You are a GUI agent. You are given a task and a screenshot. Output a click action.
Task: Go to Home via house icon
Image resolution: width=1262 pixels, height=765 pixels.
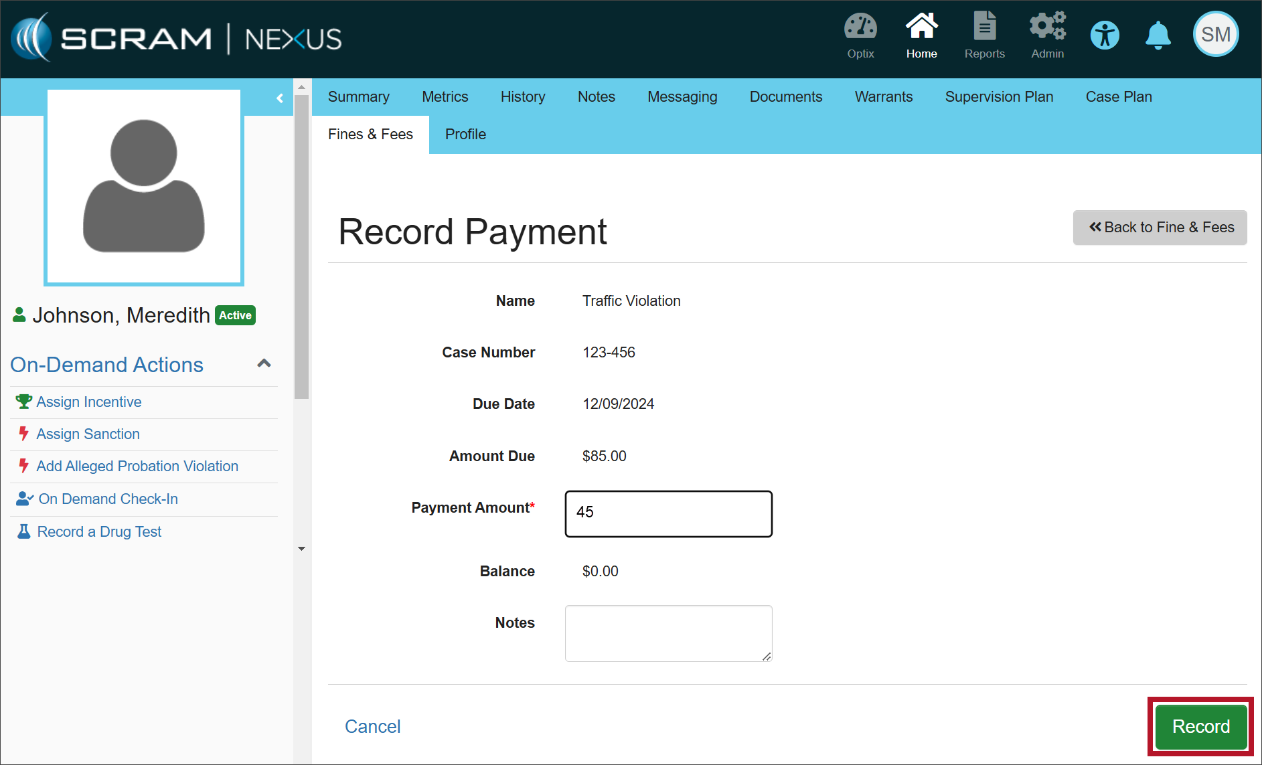coord(921,27)
